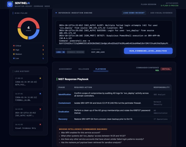Click the Containment phase row

[114, 103]
